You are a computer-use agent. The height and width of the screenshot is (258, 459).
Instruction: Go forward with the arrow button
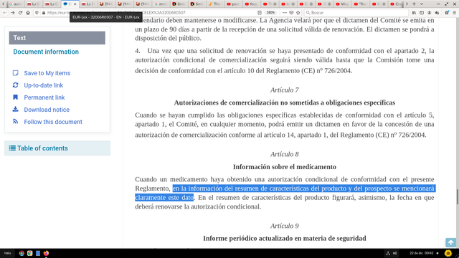(13, 13)
